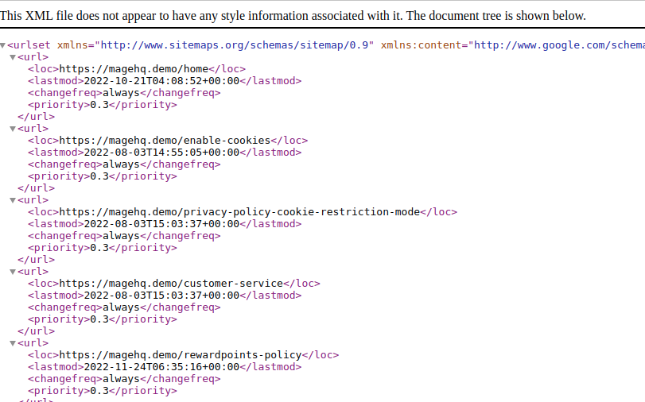The height and width of the screenshot is (402, 645).
Task: Click the https://magehq.demo/enable-cookies loc text
Action: click(165, 140)
